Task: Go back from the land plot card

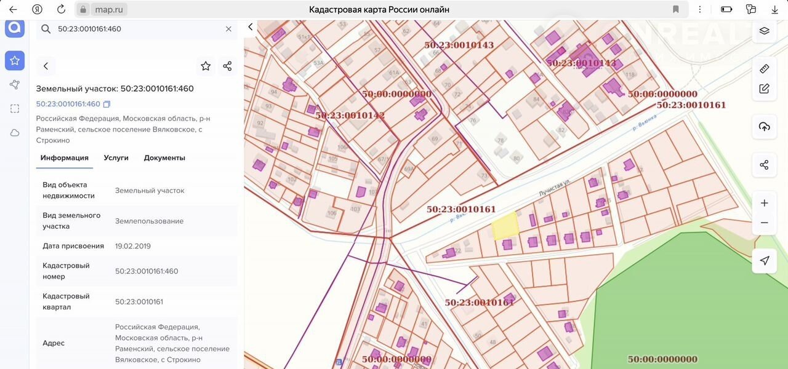Action: pyautogui.click(x=46, y=66)
